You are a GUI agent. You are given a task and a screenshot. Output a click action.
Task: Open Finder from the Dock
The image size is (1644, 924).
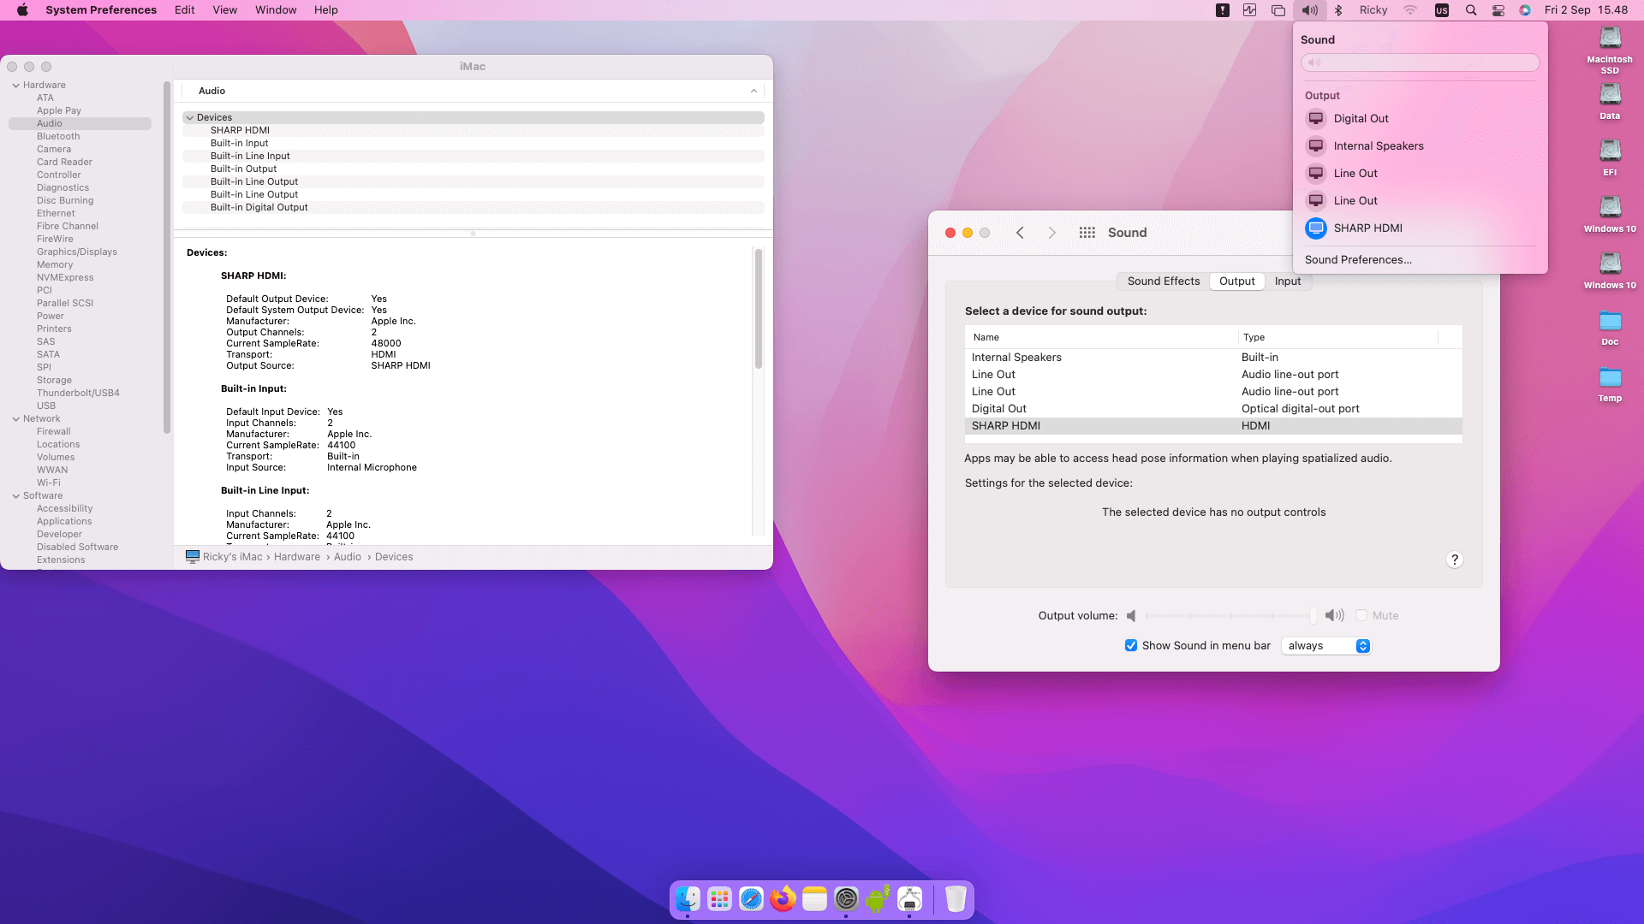click(686, 899)
